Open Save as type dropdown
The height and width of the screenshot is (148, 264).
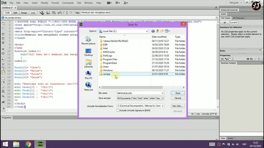coord(140,98)
